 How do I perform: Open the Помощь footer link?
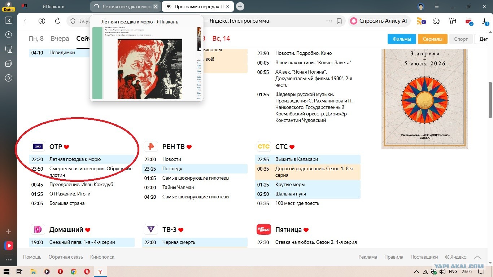pos(32,257)
